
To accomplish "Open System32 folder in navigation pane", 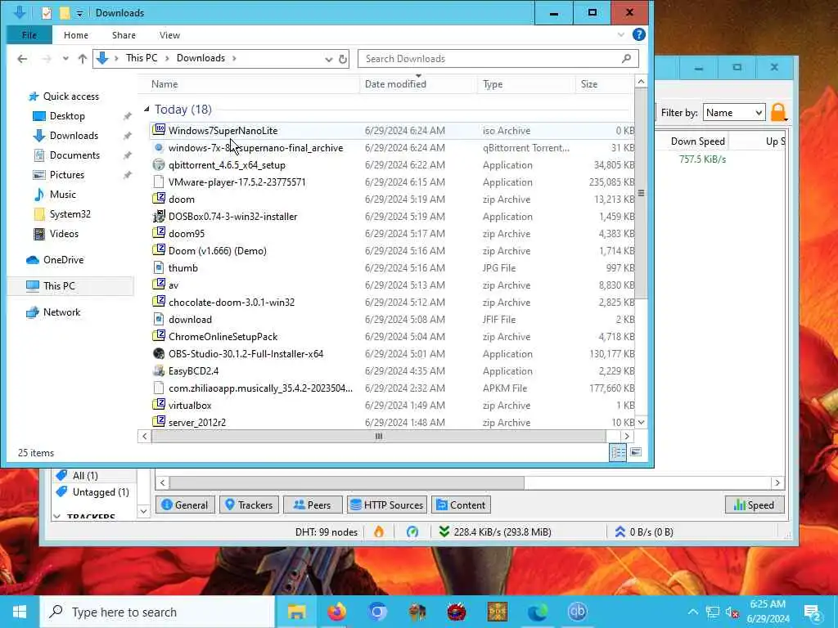I will pyautogui.click(x=70, y=214).
